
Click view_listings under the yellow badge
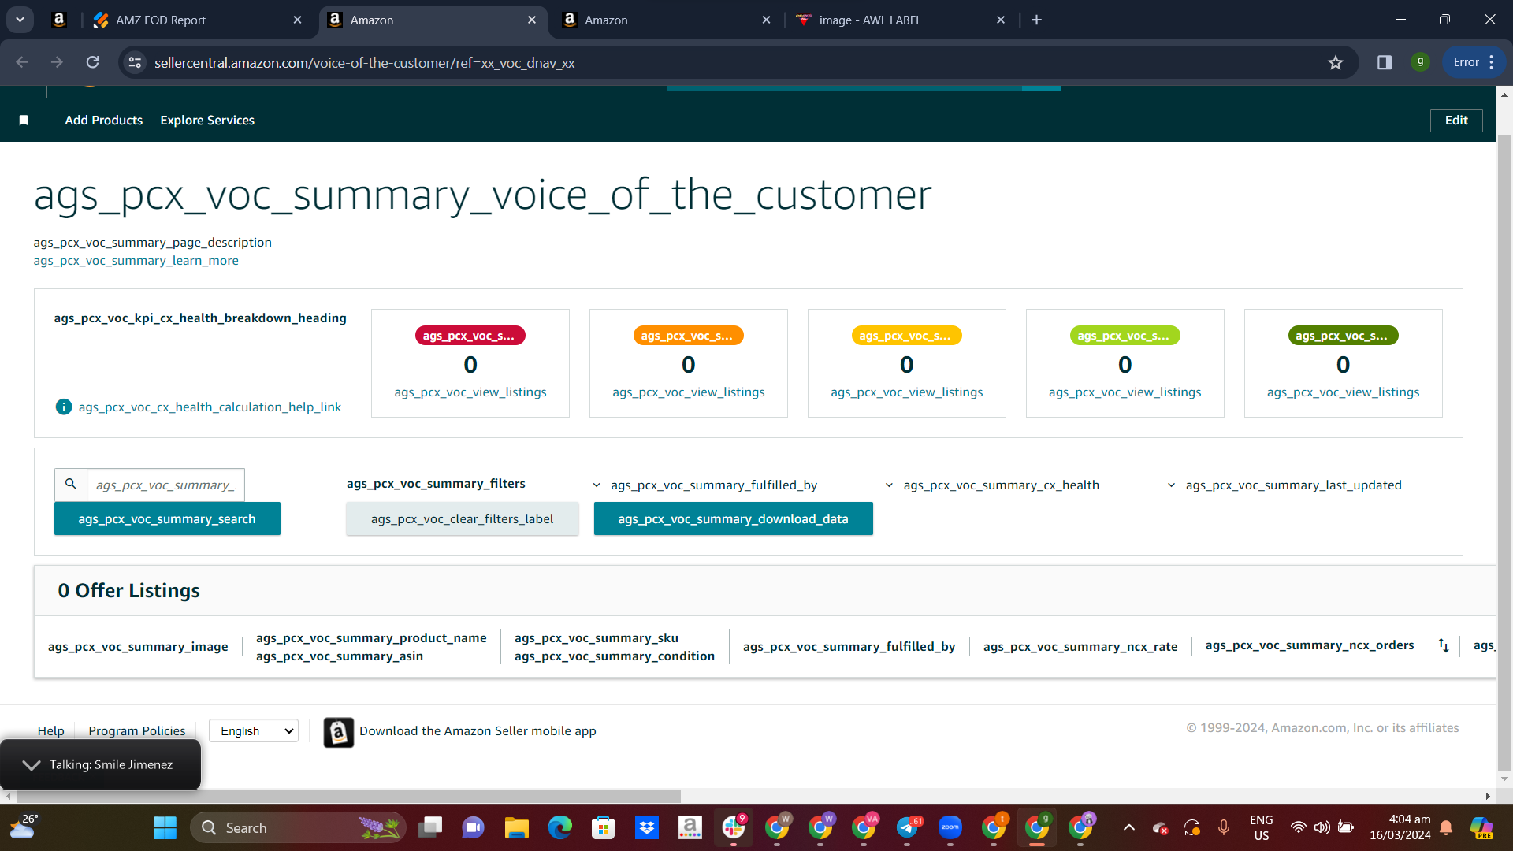(x=907, y=392)
